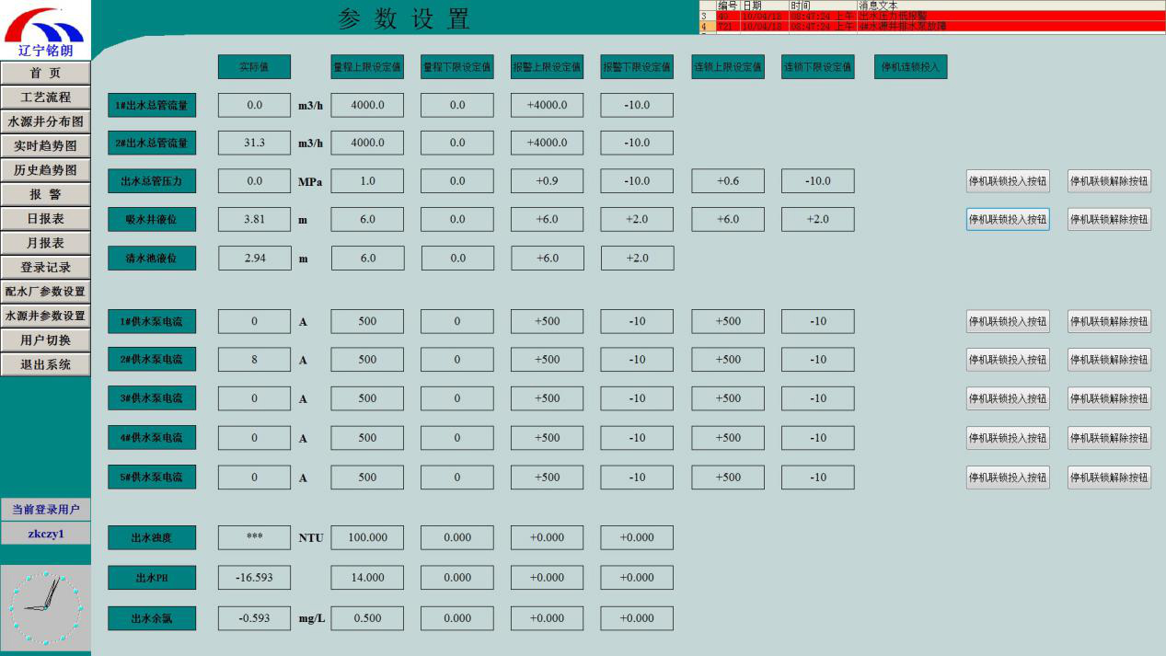Screen dimensions: 1166x656
Task: Enable 停机联锁投入按钮 for 1#供水泵电流
Action: (1007, 321)
